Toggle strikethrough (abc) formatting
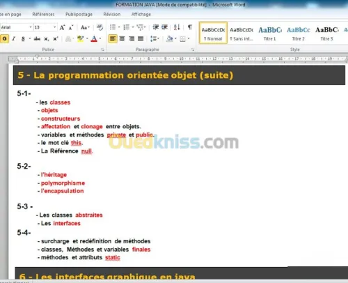The image size is (348, 283). [x=37, y=38]
